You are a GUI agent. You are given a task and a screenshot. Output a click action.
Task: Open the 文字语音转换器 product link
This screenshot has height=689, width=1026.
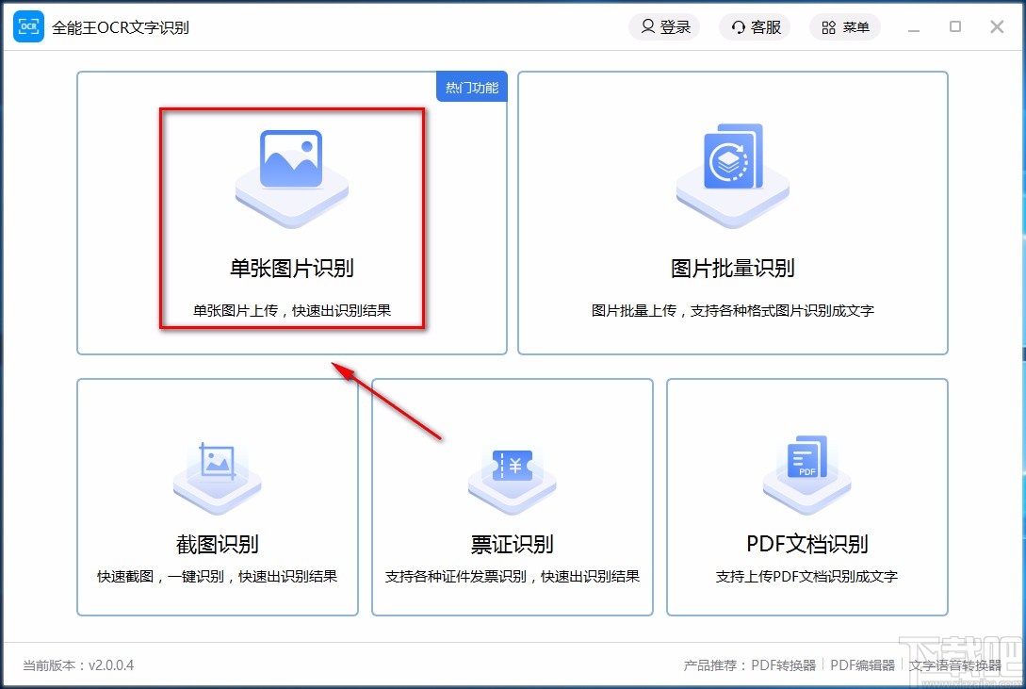click(x=955, y=665)
